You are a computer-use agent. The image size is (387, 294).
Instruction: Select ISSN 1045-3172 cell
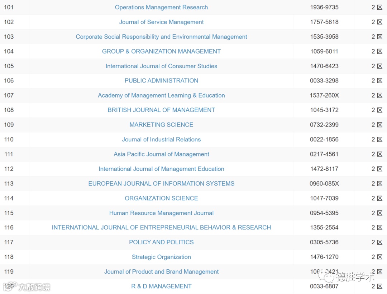pyautogui.click(x=324, y=110)
